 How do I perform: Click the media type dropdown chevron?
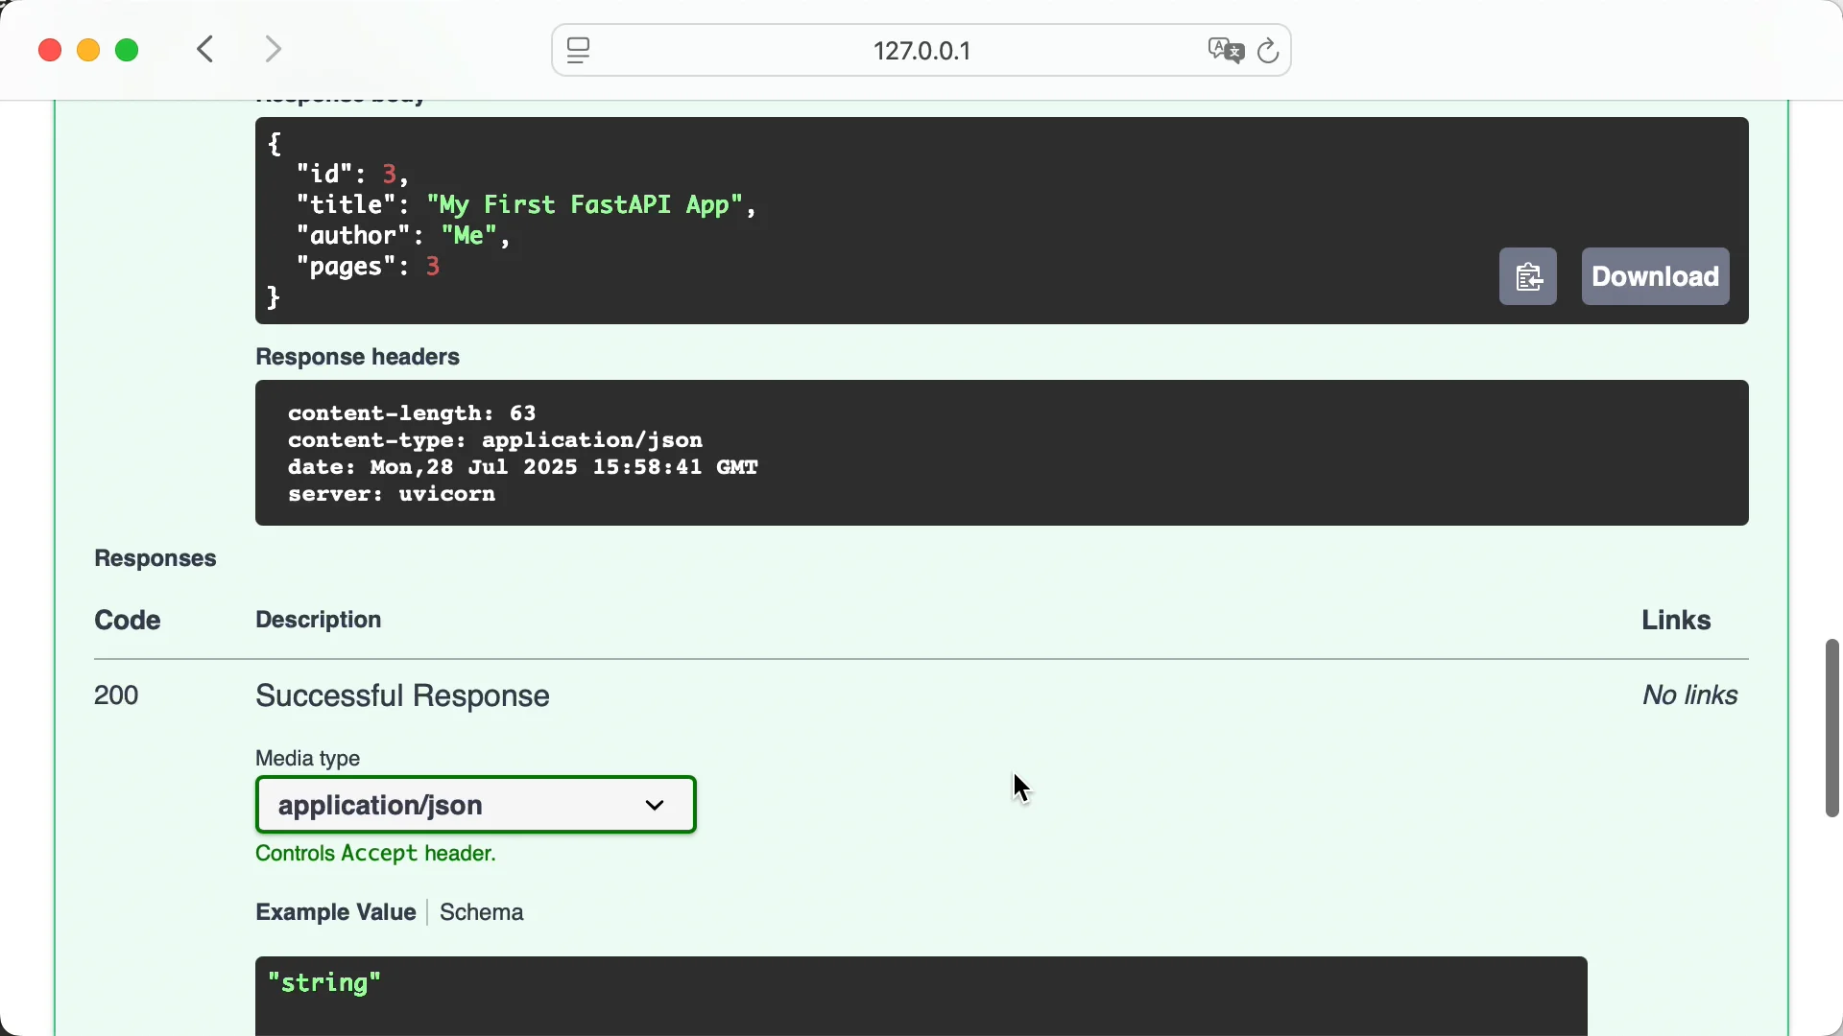(656, 806)
